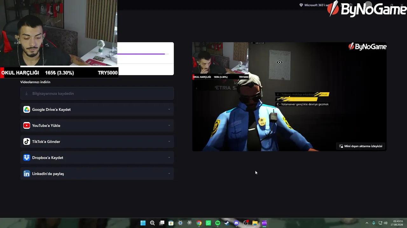
Task: Click the Microsoft 365 diamond icon
Action: pyautogui.click(x=301, y=5)
